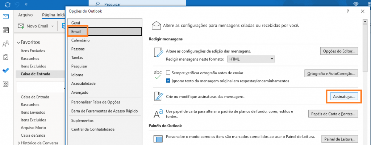Open the Arquivo ribbon tab
This screenshot has height=145, width=371.
tap(25, 15)
